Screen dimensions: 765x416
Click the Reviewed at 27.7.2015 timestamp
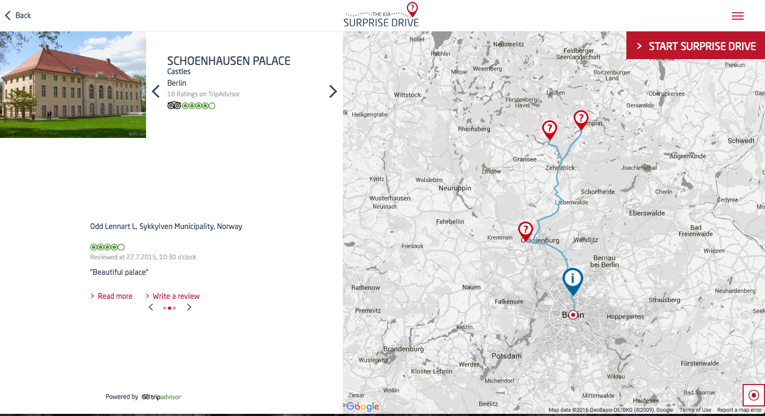coord(143,257)
